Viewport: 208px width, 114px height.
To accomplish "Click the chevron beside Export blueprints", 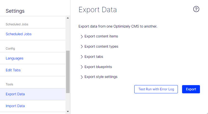I will (x=82, y=67).
